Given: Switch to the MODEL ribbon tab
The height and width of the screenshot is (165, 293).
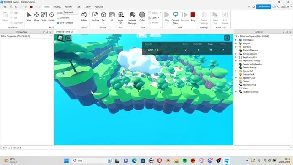Looking at the screenshot, I should 57,7.
